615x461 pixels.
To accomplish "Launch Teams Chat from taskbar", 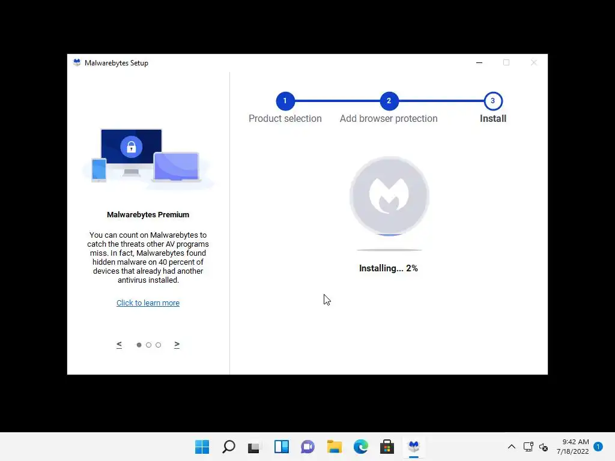I will [x=308, y=447].
